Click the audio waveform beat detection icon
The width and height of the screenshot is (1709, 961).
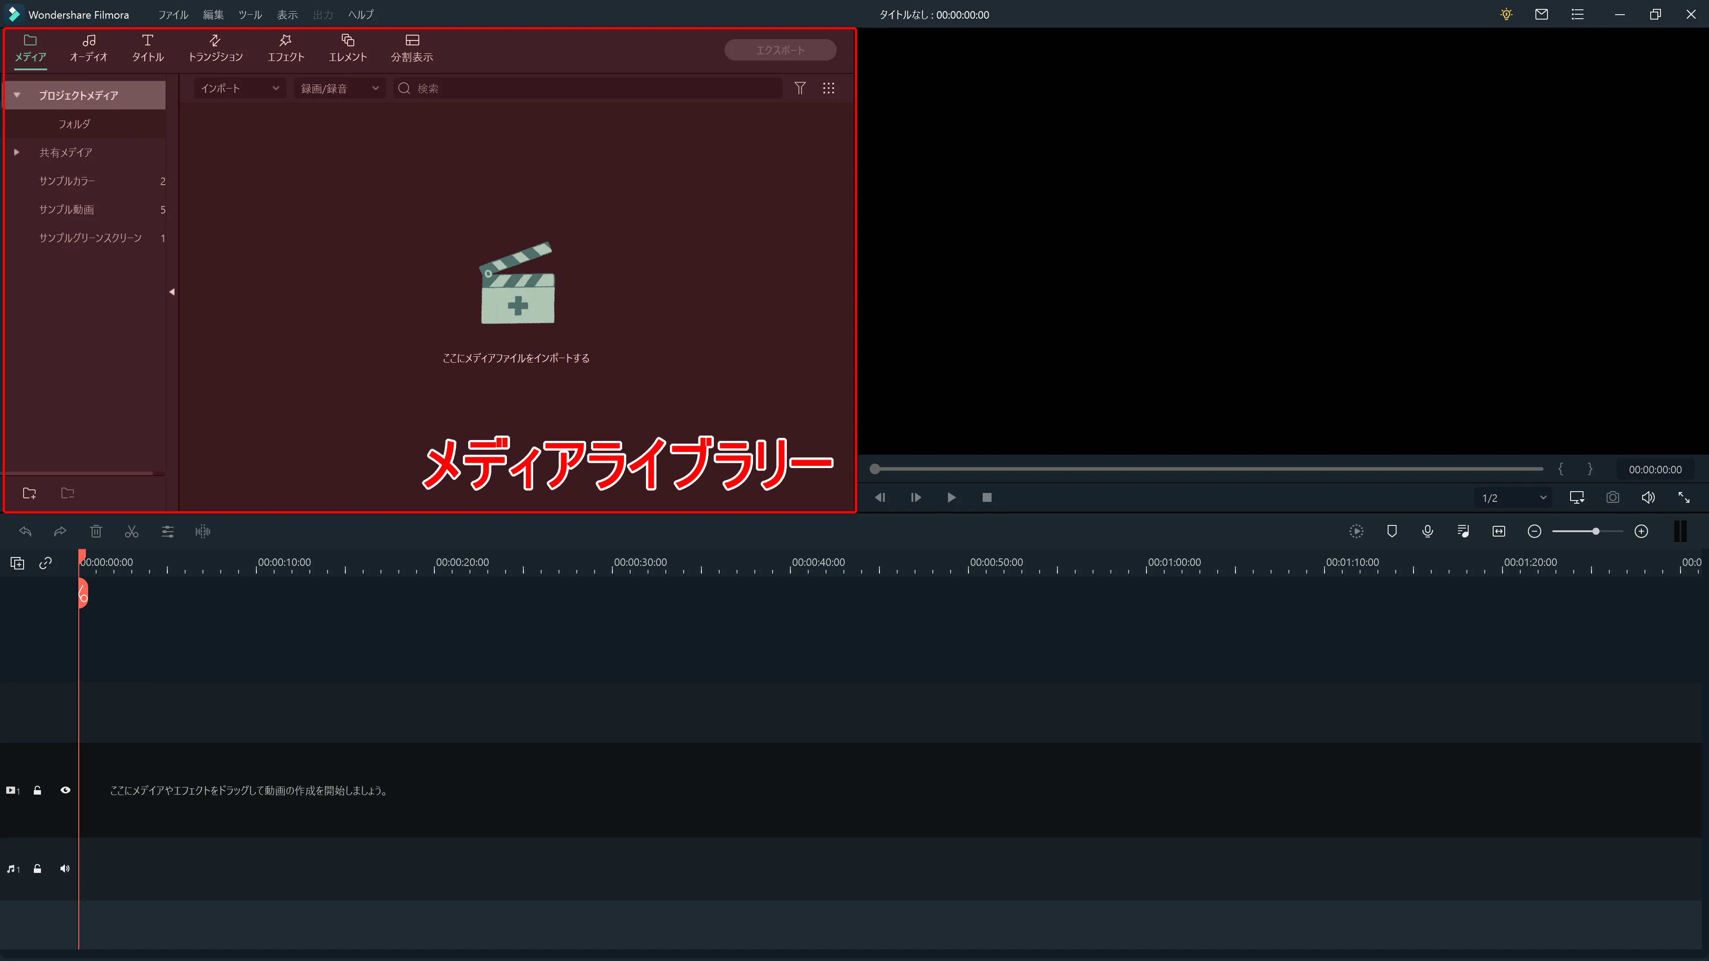203,531
